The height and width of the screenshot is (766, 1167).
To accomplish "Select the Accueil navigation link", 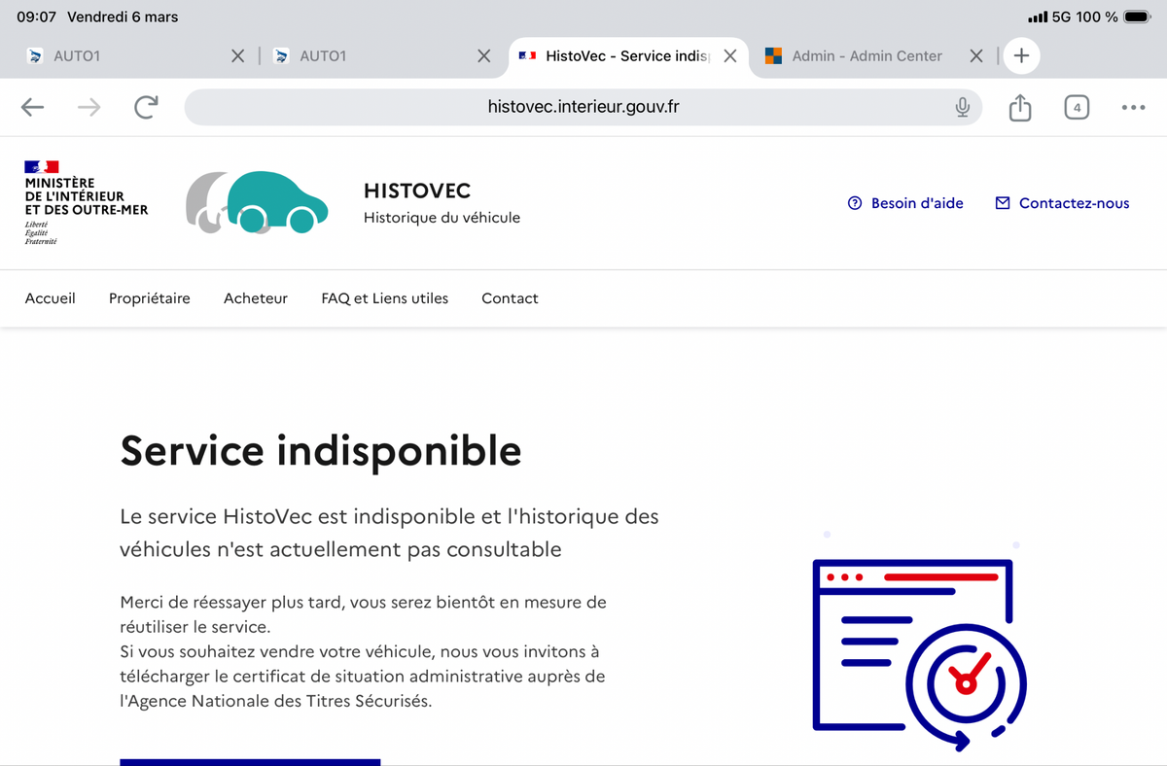I will click(x=51, y=298).
